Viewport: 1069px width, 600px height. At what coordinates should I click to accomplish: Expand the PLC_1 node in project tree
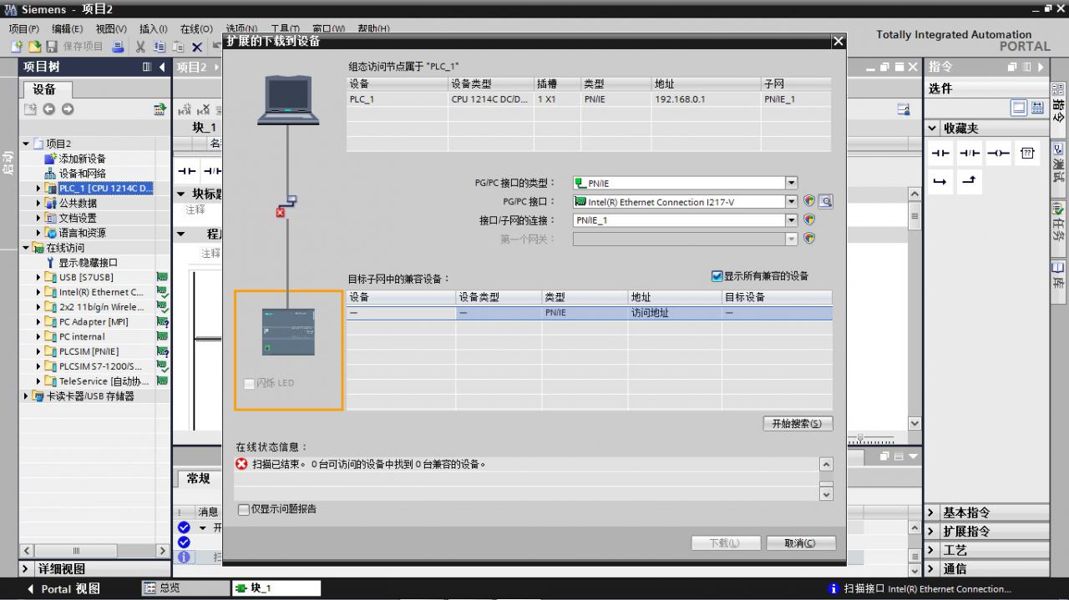coord(38,189)
